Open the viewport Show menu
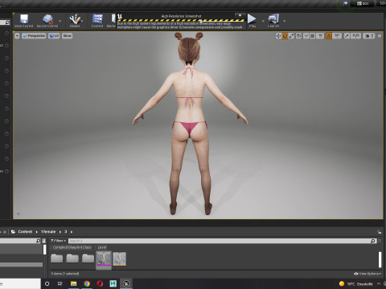 pyautogui.click(x=67, y=36)
